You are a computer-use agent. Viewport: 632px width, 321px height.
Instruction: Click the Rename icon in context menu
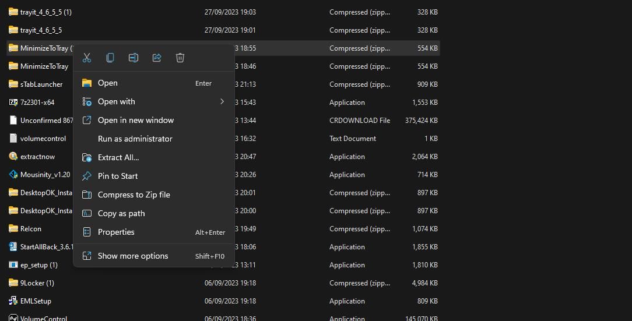click(x=134, y=58)
